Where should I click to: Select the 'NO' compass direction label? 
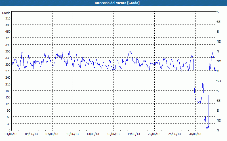(x=219, y=61)
